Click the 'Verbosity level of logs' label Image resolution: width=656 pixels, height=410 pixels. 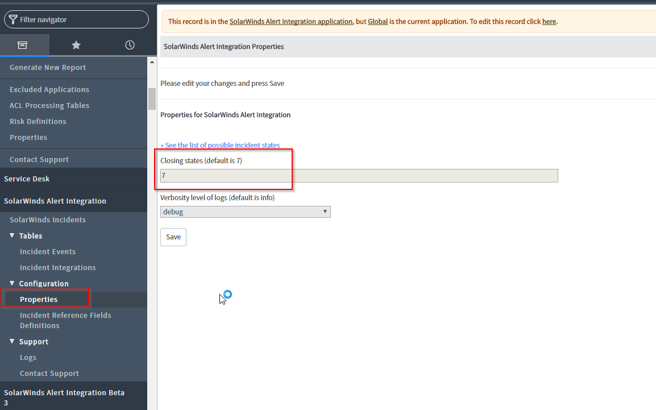tap(218, 197)
